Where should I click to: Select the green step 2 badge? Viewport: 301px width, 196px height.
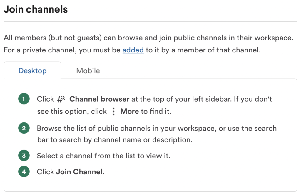pyautogui.click(x=24, y=128)
